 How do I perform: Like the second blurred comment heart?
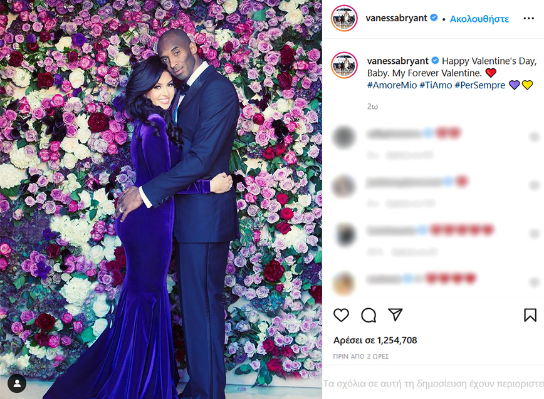(x=533, y=185)
